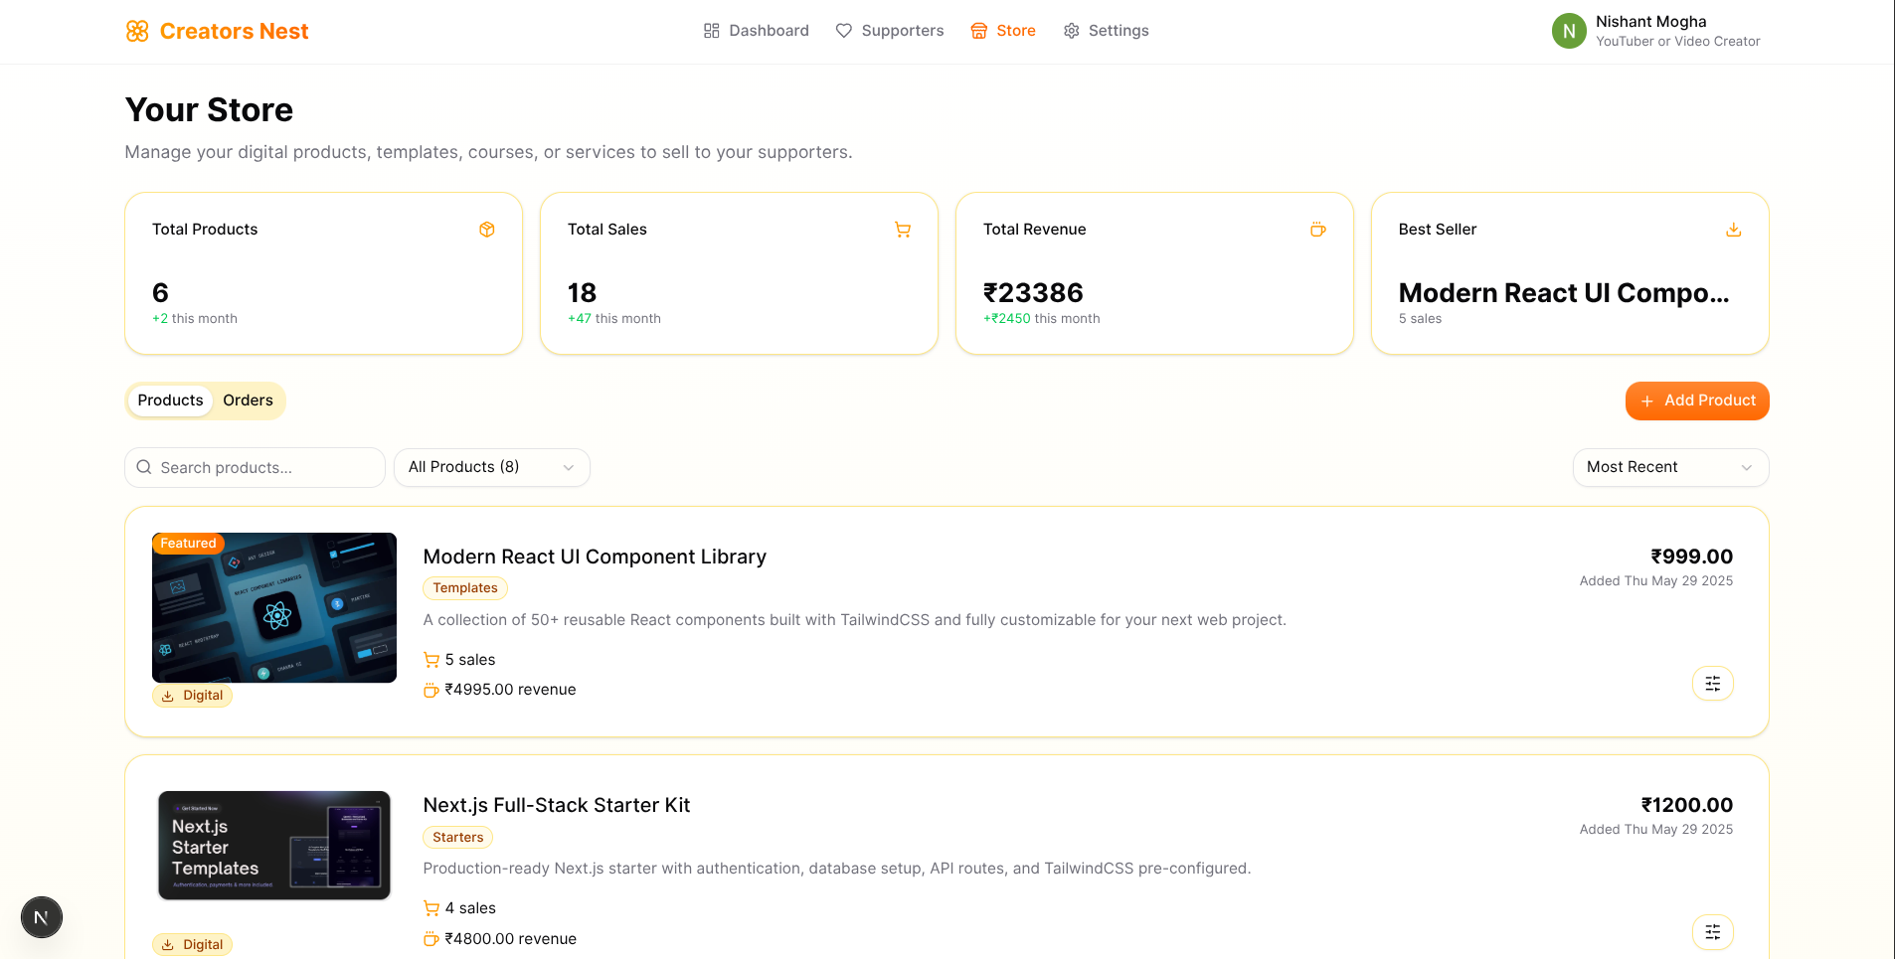1895x959 pixels.
Task: Open the Nishant Mogha profile name
Action: (1650, 22)
